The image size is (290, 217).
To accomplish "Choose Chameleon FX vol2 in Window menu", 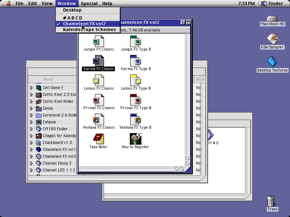I will [x=88, y=24].
